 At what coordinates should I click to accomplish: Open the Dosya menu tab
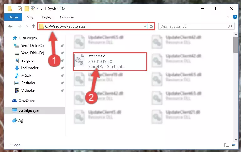13,17
